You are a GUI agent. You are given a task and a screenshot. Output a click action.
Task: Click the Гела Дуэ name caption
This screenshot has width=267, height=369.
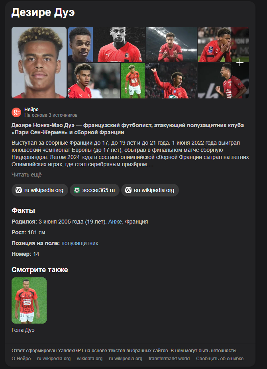pos(23,330)
